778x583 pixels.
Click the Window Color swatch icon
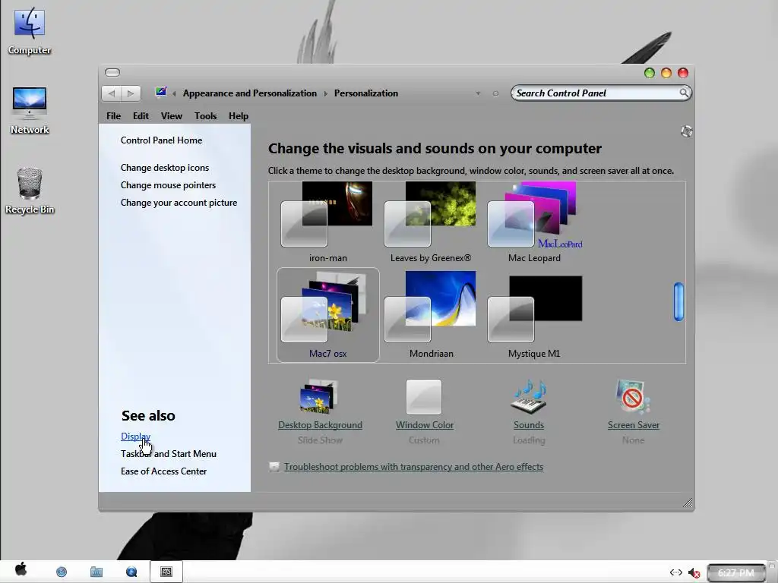pyautogui.click(x=424, y=396)
